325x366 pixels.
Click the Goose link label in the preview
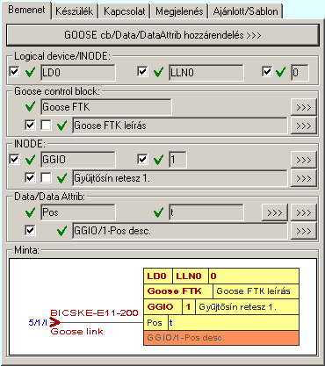[77, 332]
